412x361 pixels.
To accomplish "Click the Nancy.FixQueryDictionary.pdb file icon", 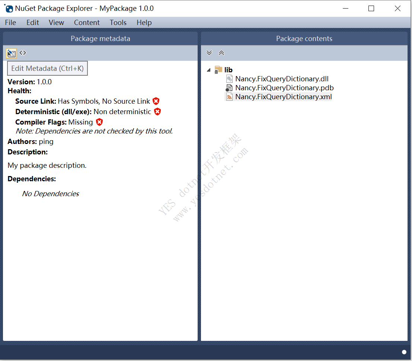I will pyautogui.click(x=229, y=88).
